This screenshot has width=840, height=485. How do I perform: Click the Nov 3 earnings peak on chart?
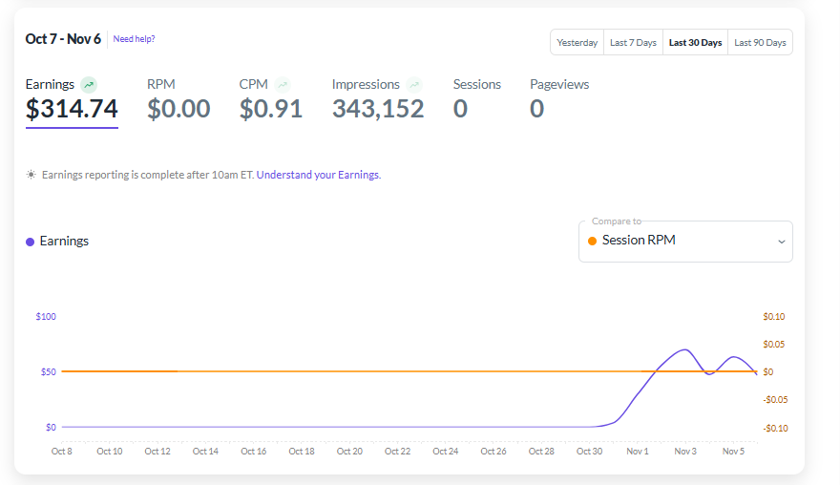click(683, 349)
